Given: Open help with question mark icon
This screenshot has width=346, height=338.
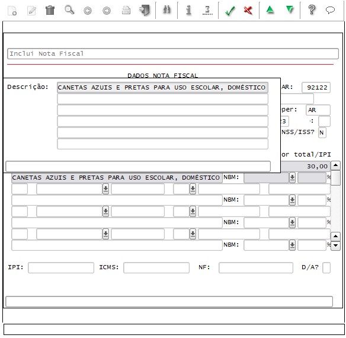Looking at the screenshot, I should click(x=312, y=9).
